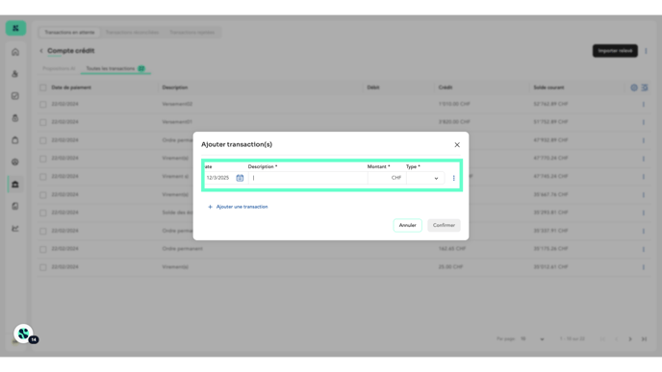Click the Confirmer button
Screen dimensions: 662x372
[x=444, y=225]
